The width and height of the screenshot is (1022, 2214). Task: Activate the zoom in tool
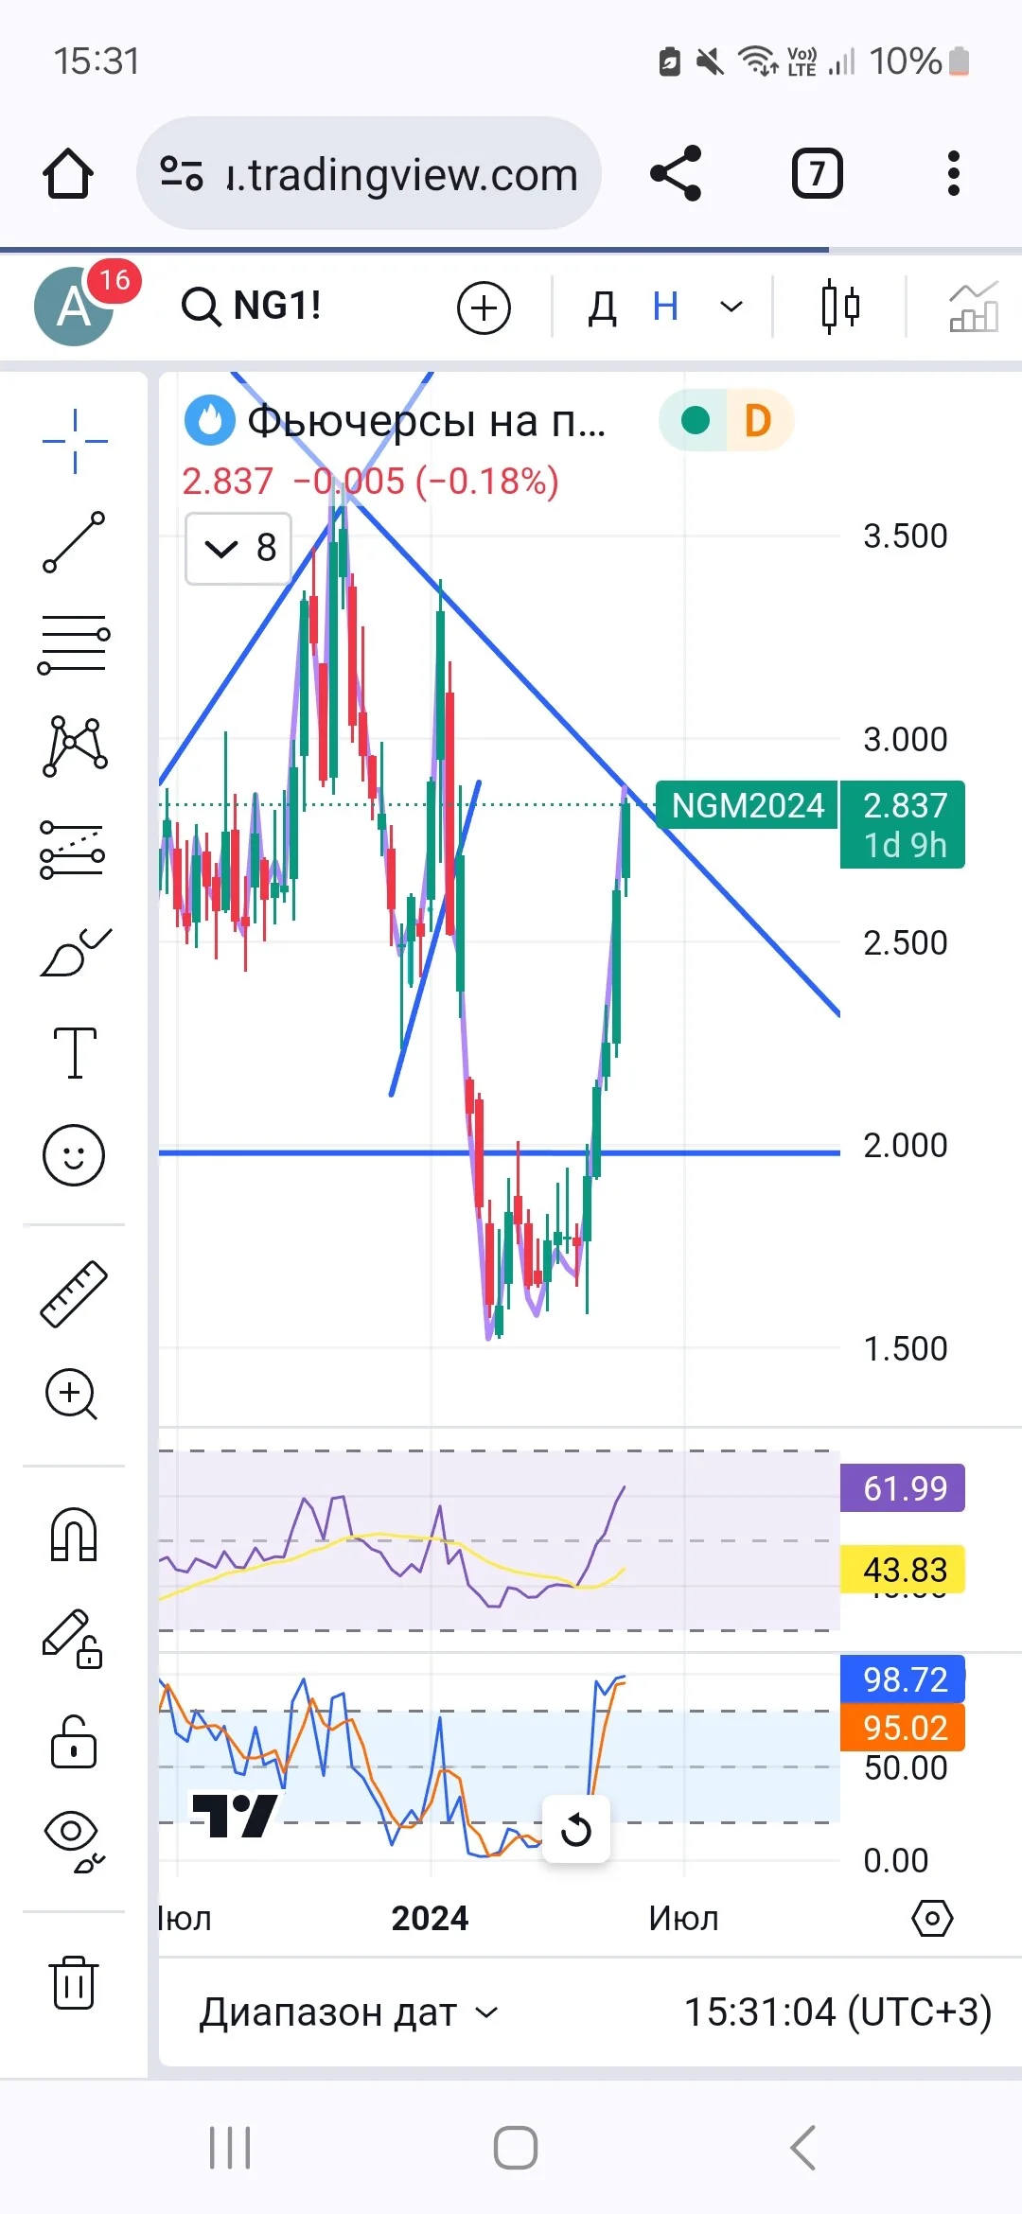(x=72, y=1395)
